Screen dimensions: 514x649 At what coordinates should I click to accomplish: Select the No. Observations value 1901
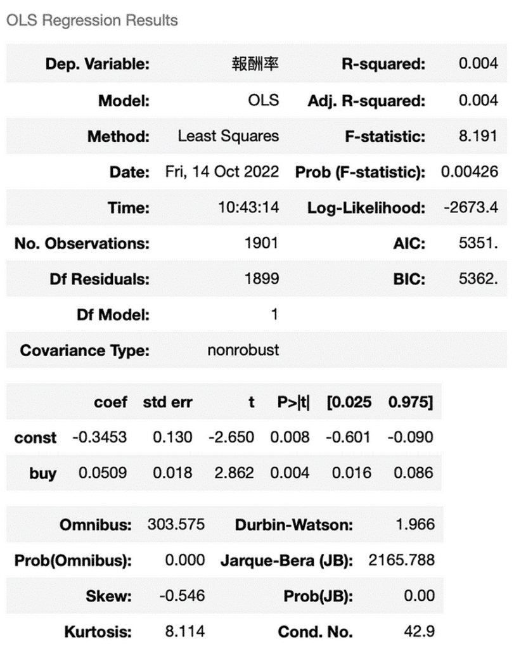tap(262, 243)
